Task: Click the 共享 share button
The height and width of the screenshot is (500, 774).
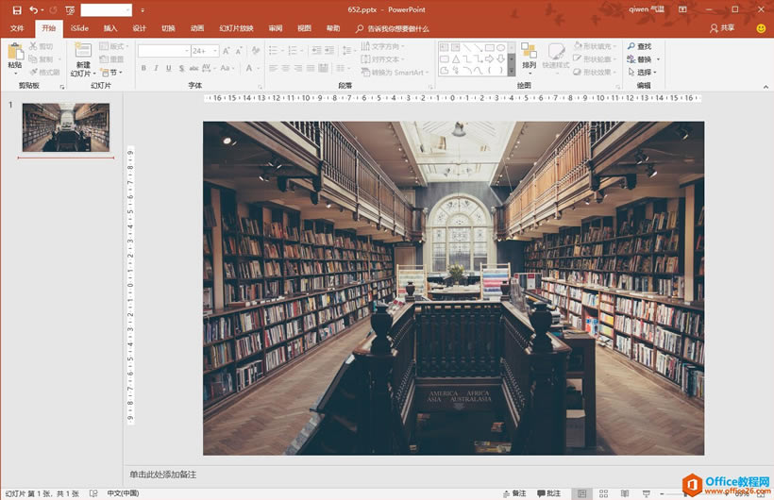Action: pos(722,28)
